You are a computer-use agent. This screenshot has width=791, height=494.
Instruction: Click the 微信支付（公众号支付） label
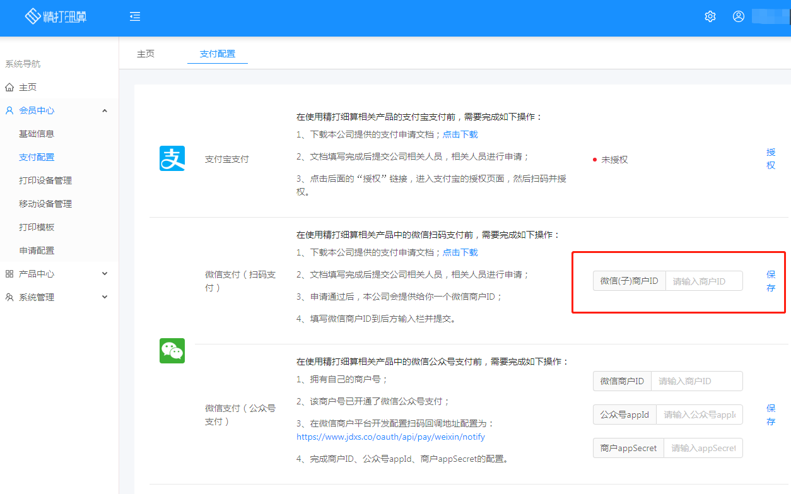240,415
